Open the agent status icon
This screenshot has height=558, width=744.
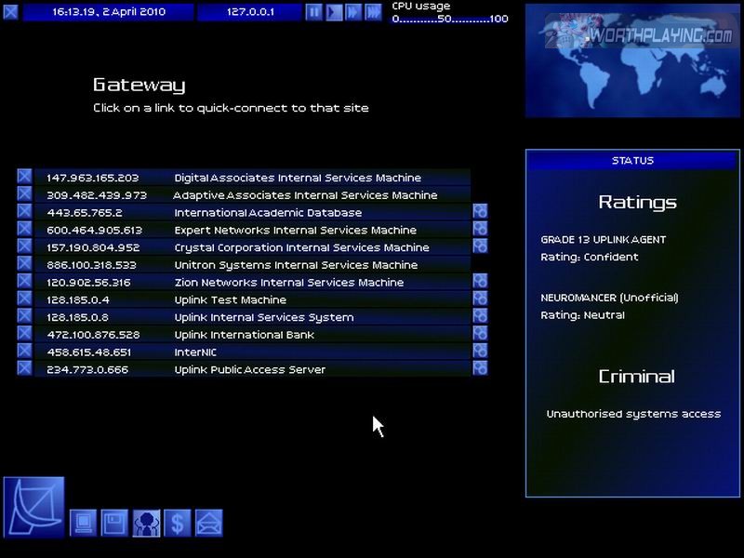(x=146, y=524)
